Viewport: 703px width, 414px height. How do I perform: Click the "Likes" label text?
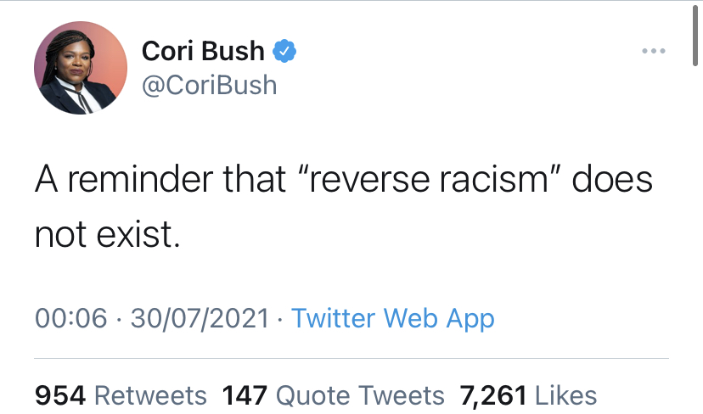pyautogui.click(x=565, y=394)
